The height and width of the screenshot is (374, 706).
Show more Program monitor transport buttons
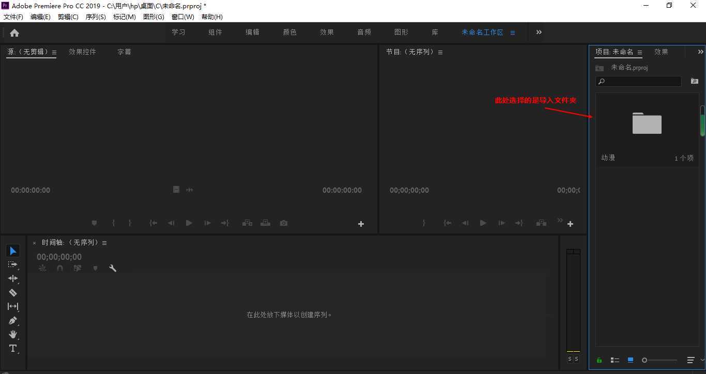[560, 221]
